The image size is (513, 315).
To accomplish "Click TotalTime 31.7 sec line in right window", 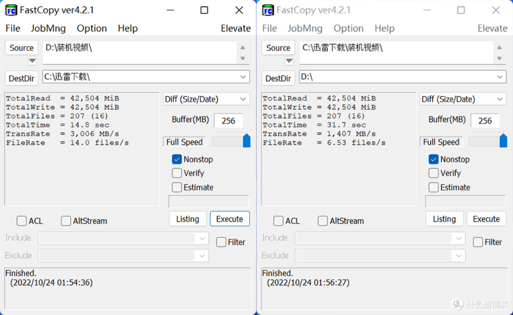I will point(314,125).
